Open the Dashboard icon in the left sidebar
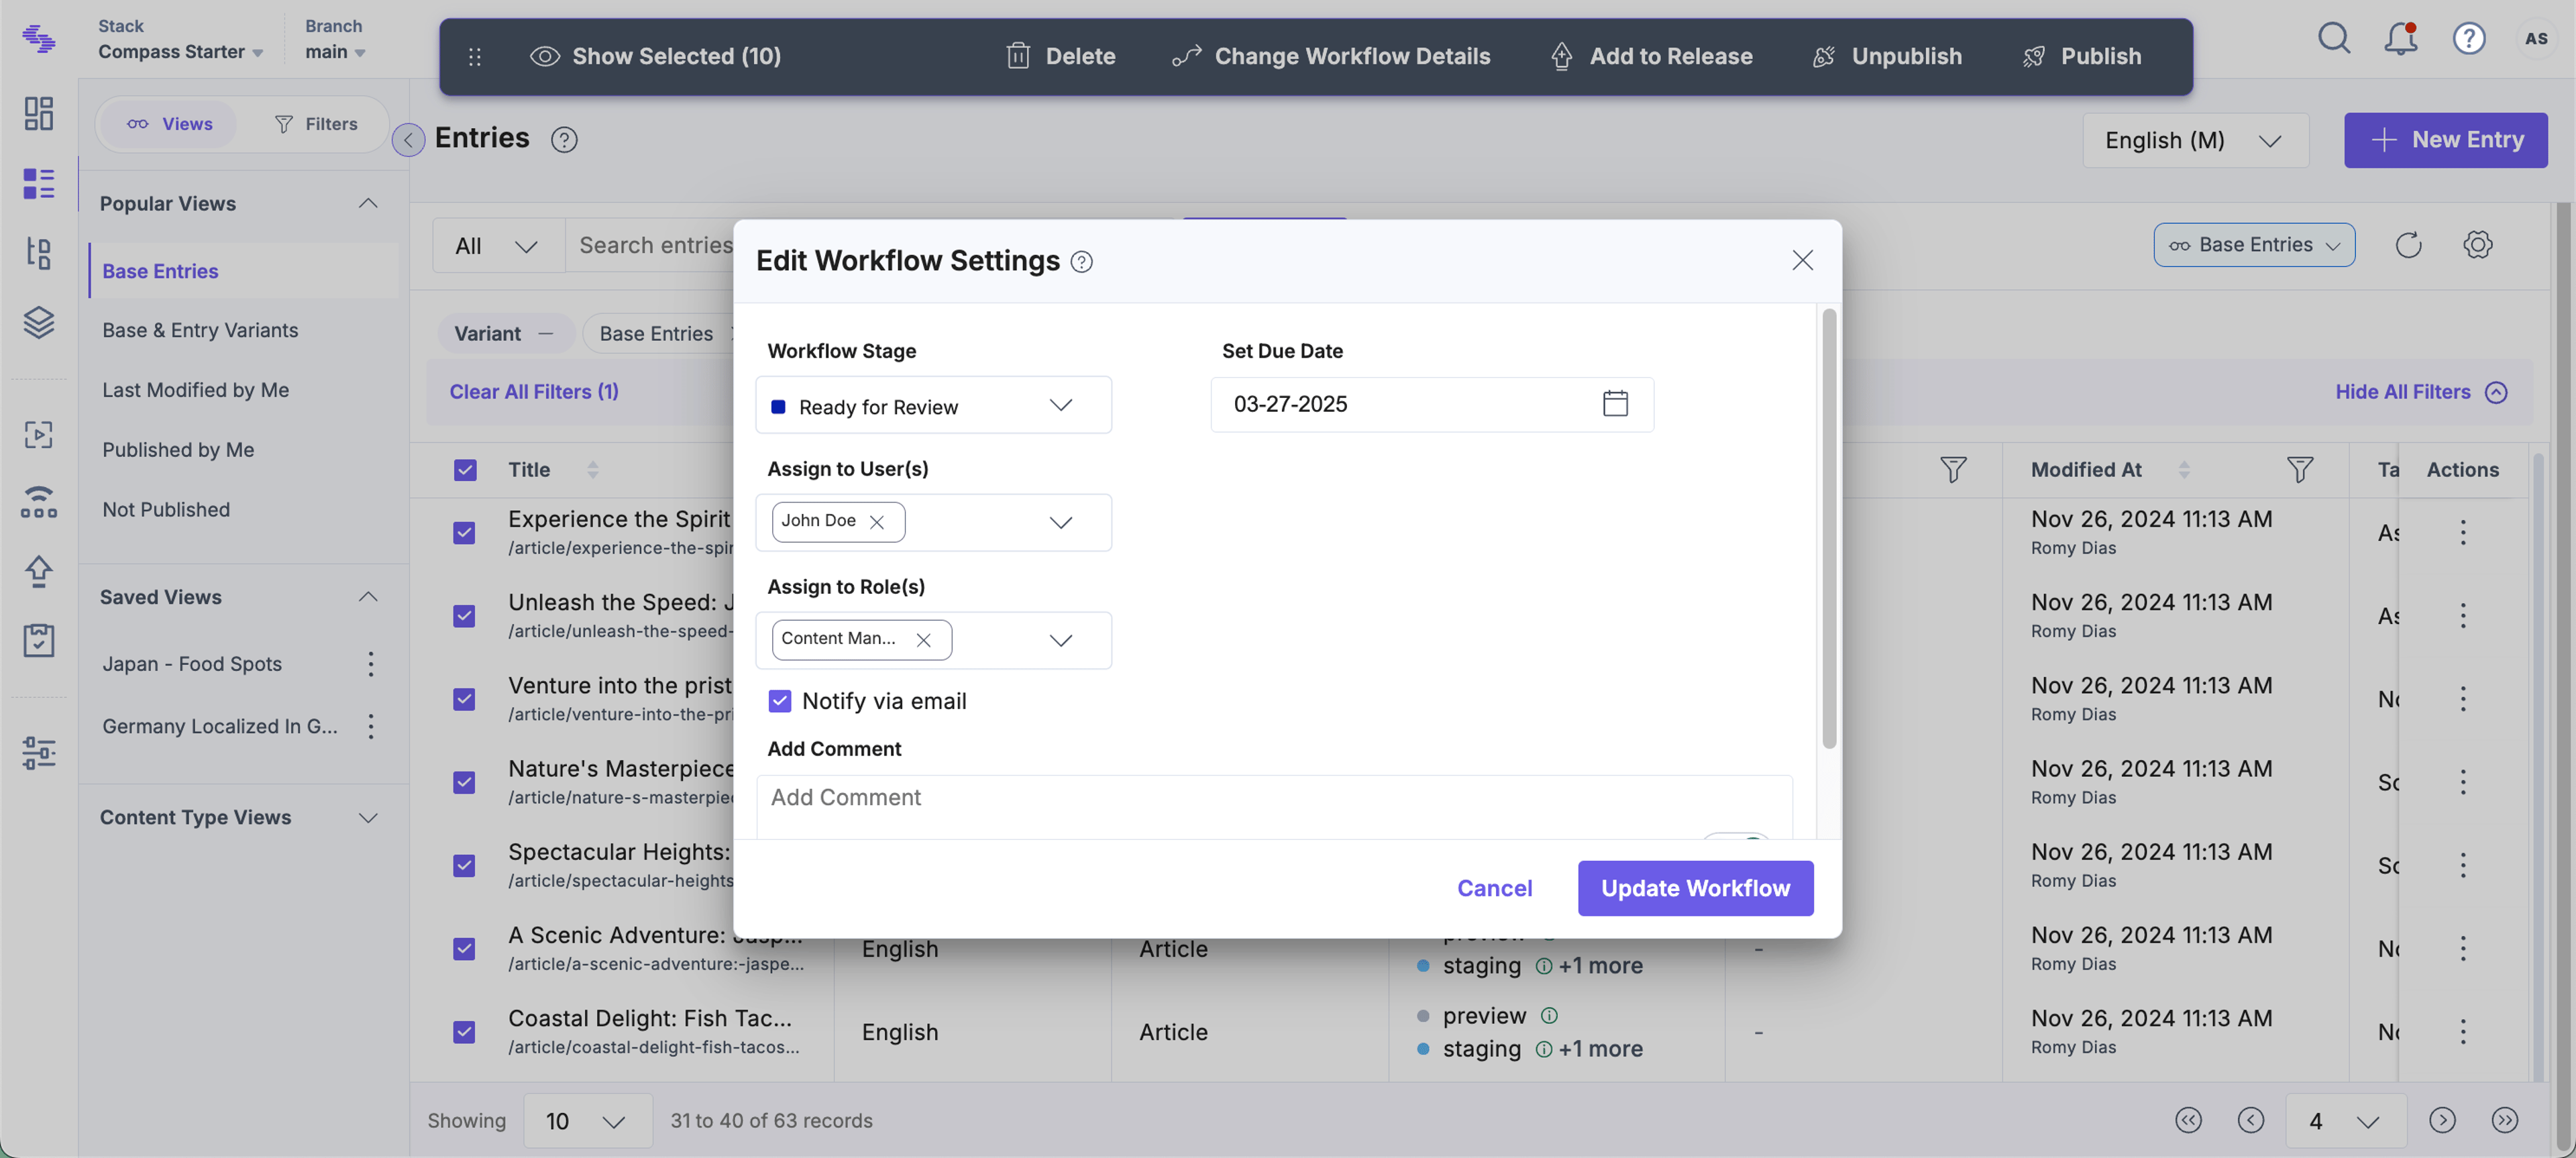This screenshot has width=2576, height=1158. pos(38,113)
